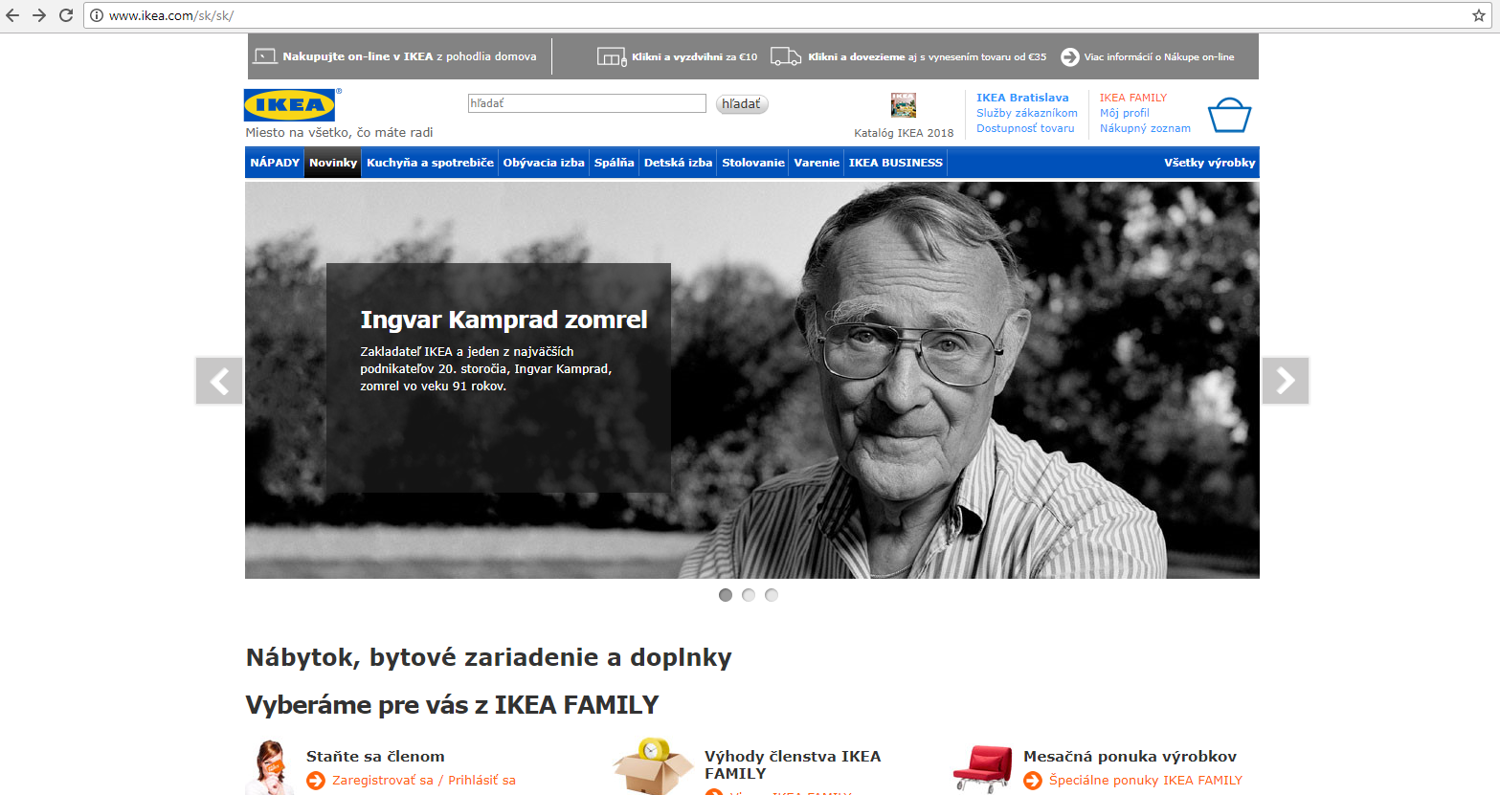Select the first carousel dot
This screenshot has height=795, width=1500.
(726, 595)
